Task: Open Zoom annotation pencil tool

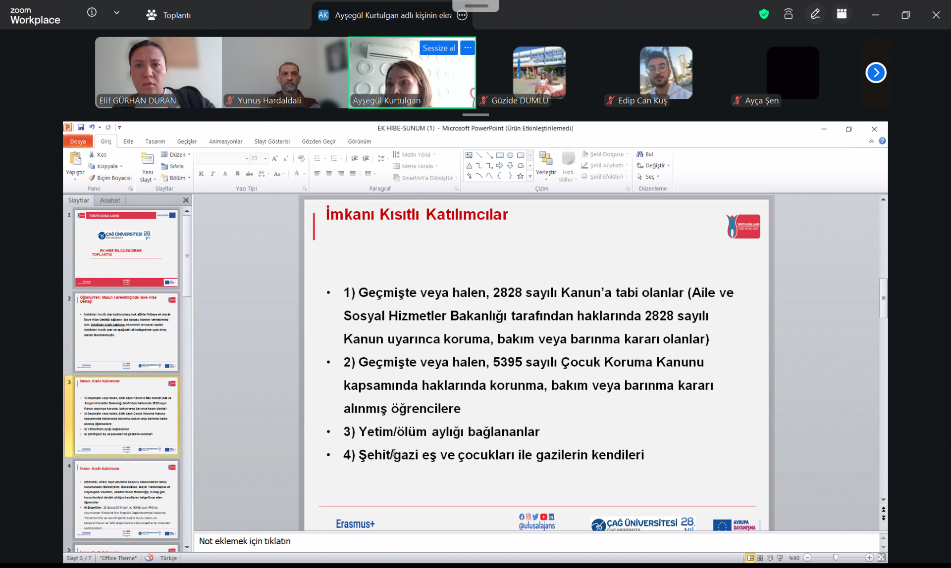Action: point(815,14)
